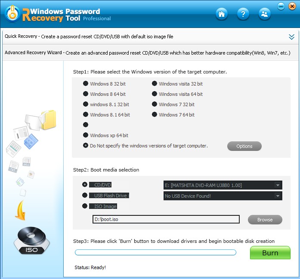This screenshot has height=279, width=300.
Task: Pick Windows 7 64 bit radio button
Action: (x=155, y=114)
